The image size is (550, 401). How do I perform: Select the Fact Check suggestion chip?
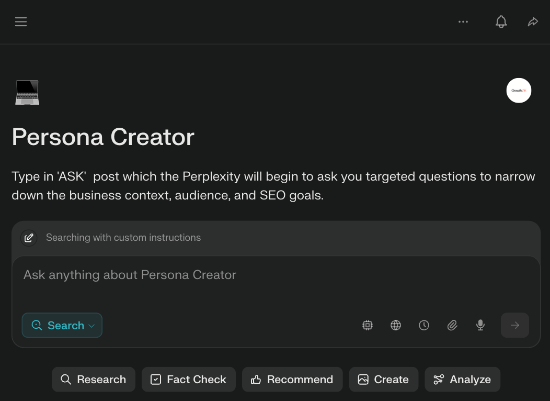tap(189, 379)
